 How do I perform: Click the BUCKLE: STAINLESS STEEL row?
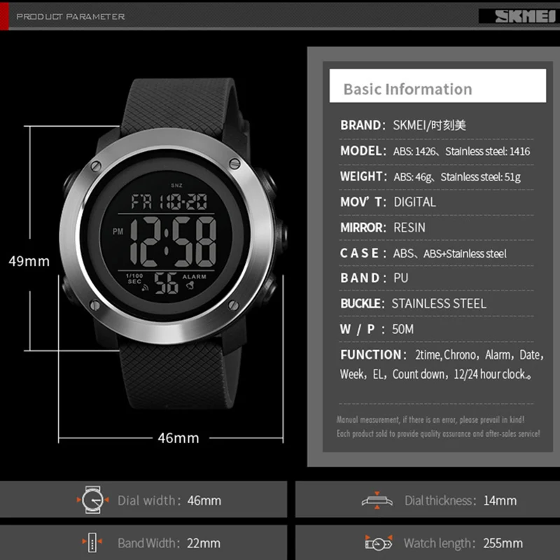pyautogui.click(x=413, y=304)
